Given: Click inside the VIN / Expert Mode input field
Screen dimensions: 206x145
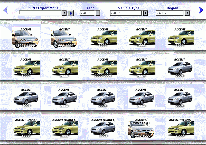Looking at the screenshot, I should pos(40,13).
